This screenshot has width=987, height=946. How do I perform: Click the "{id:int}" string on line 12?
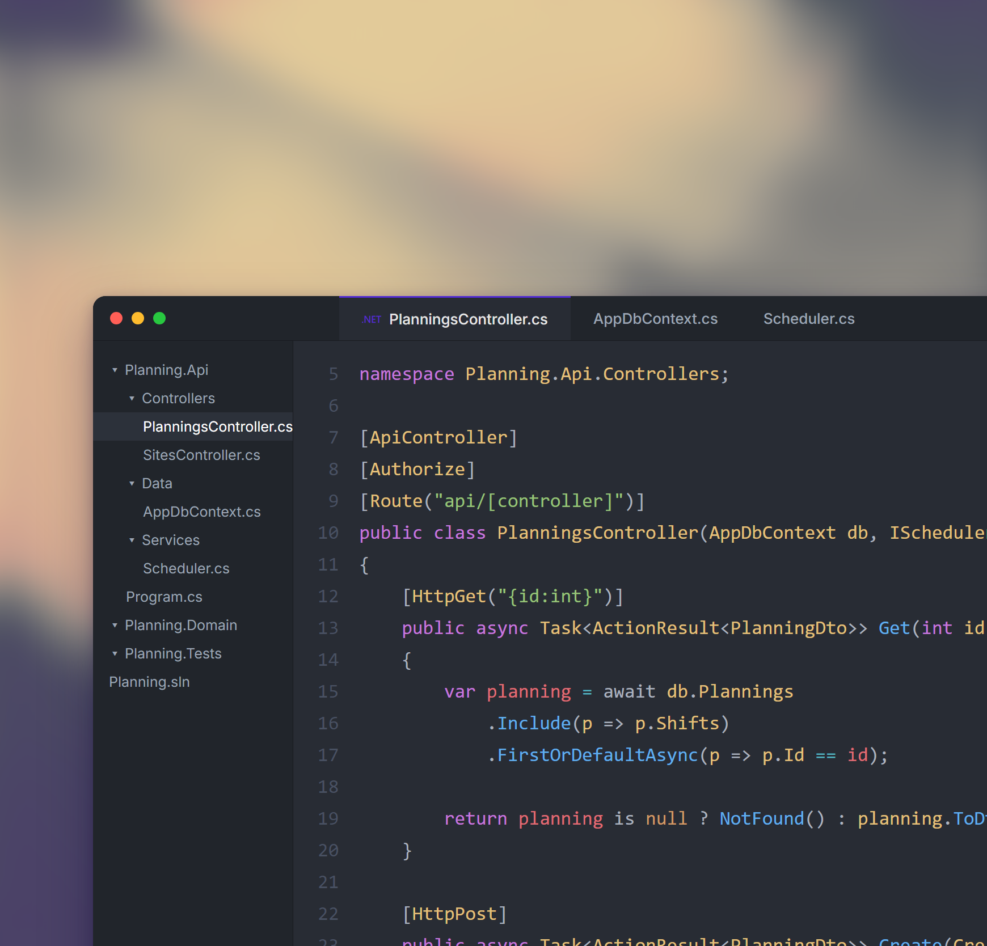click(x=550, y=596)
